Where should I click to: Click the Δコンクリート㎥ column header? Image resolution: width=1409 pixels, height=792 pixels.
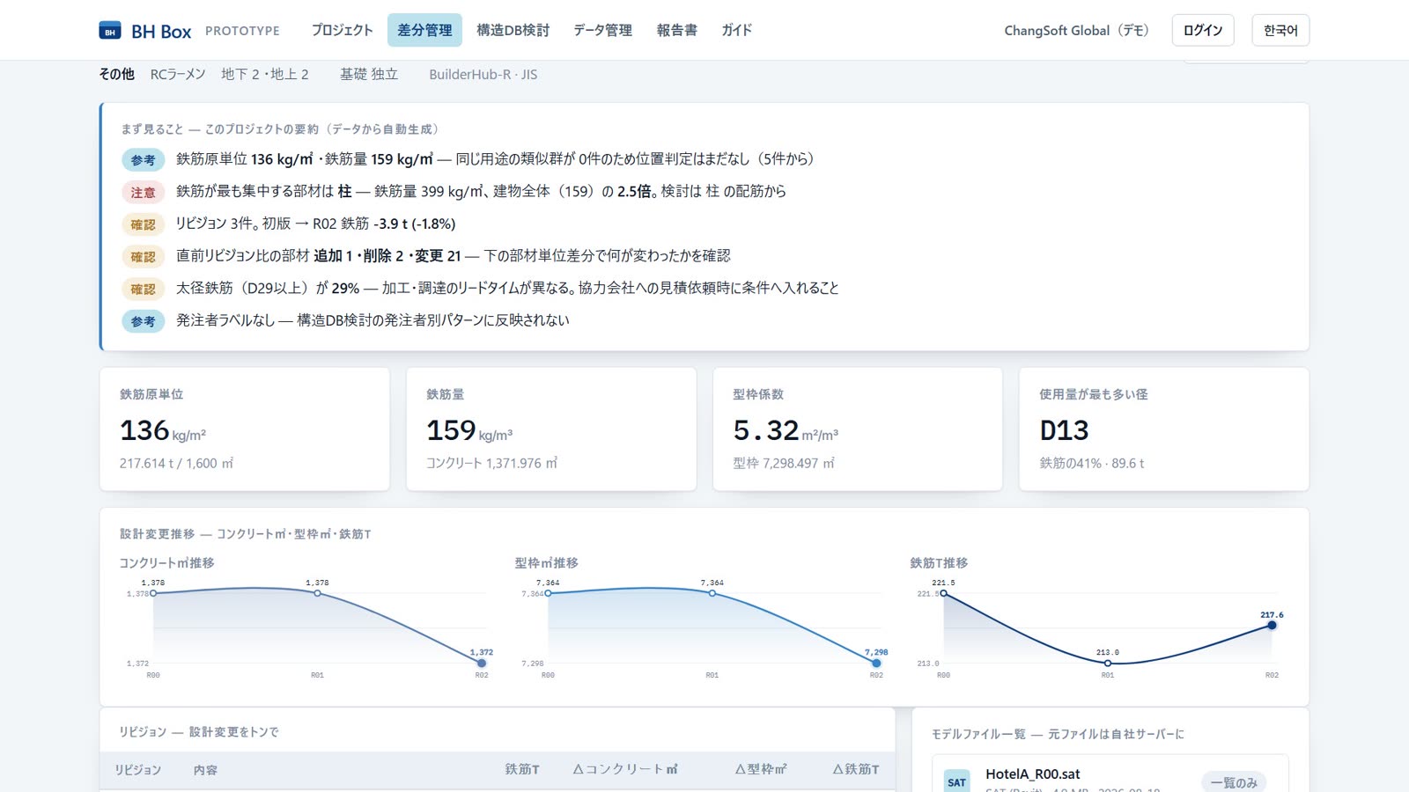click(x=625, y=769)
